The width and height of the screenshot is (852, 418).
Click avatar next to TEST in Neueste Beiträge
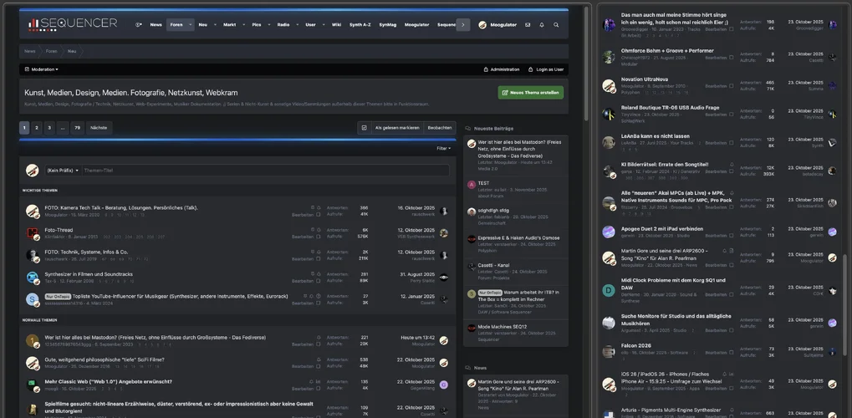[x=472, y=185]
